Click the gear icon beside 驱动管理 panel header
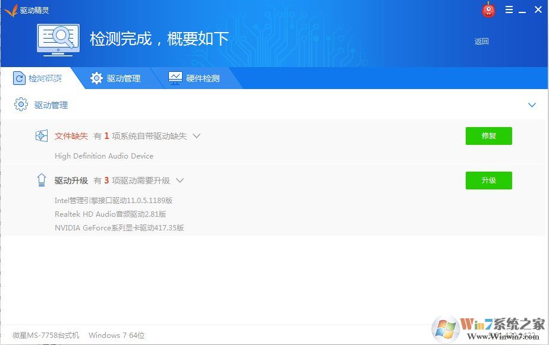This screenshot has height=345, width=549. [x=21, y=105]
